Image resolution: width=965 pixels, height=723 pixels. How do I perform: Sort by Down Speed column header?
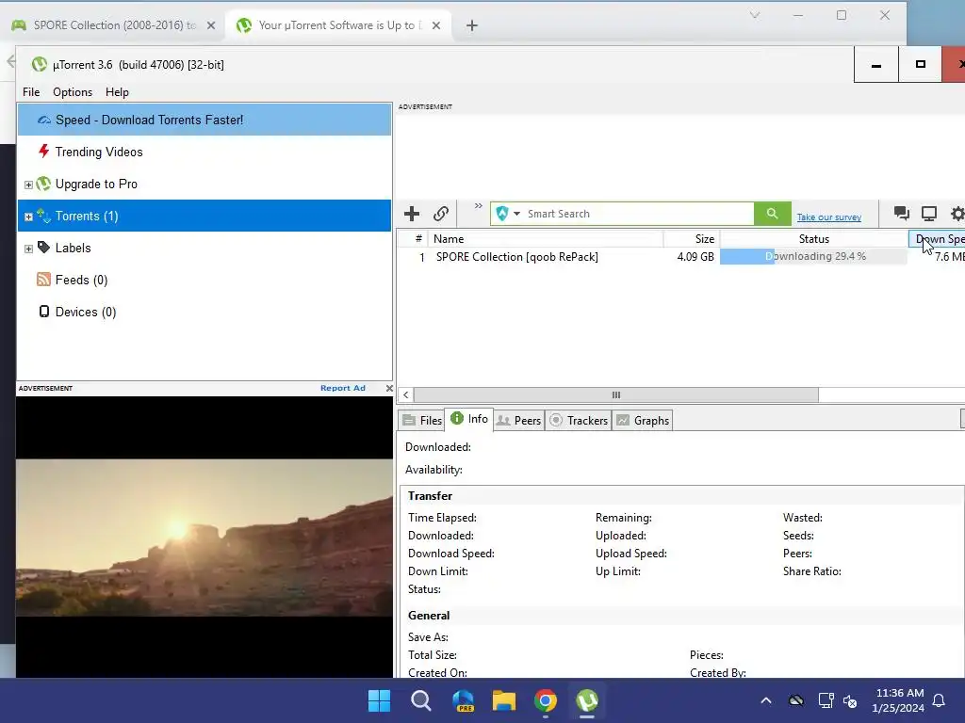[938, 239]
